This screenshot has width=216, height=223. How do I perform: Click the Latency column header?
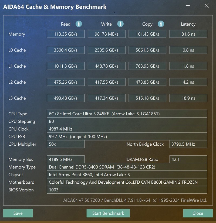(188, 24)
